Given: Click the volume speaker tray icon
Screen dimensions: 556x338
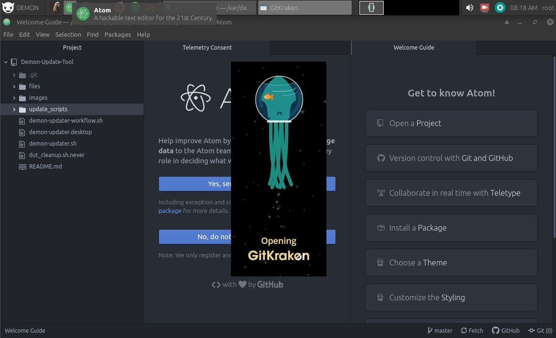Looking at the screenshot, I should coord(470,8).
